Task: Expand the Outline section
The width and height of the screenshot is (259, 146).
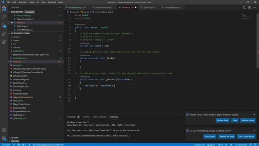Action: tap(15, 137)
